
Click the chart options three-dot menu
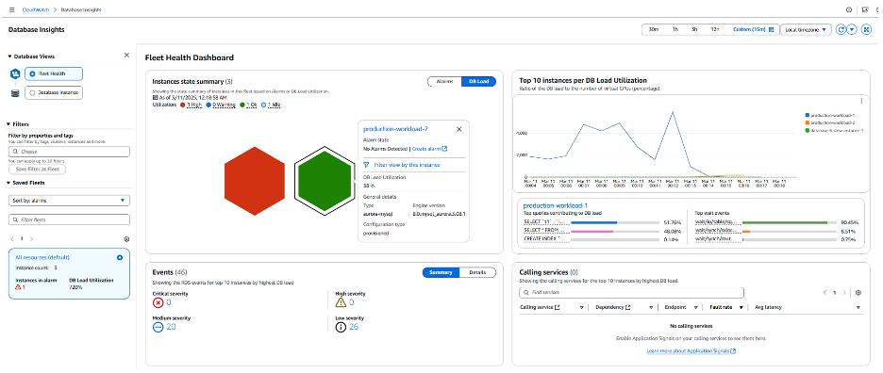click(x=861, y=101)
